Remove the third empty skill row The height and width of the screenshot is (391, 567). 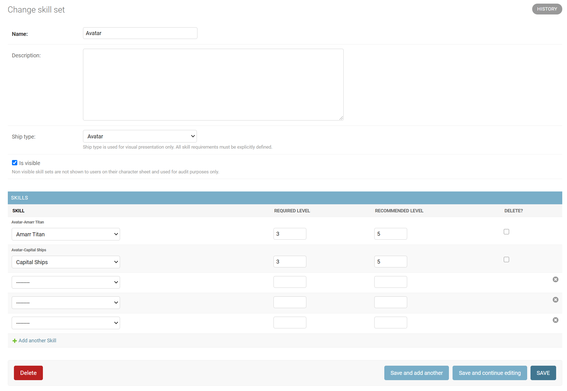555,320
